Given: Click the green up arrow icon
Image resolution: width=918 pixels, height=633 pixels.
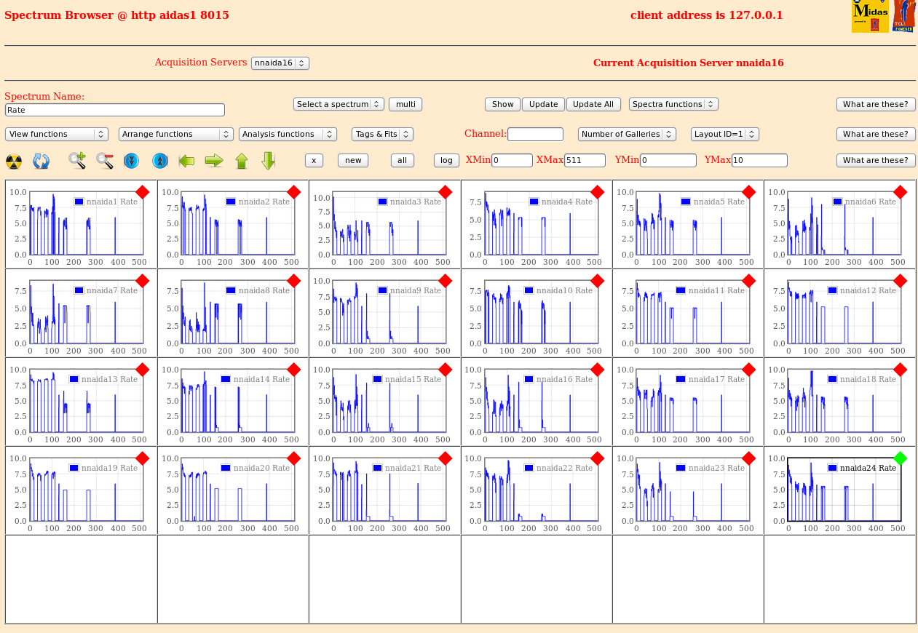Looking at the screenshot, I should (242, 161).
